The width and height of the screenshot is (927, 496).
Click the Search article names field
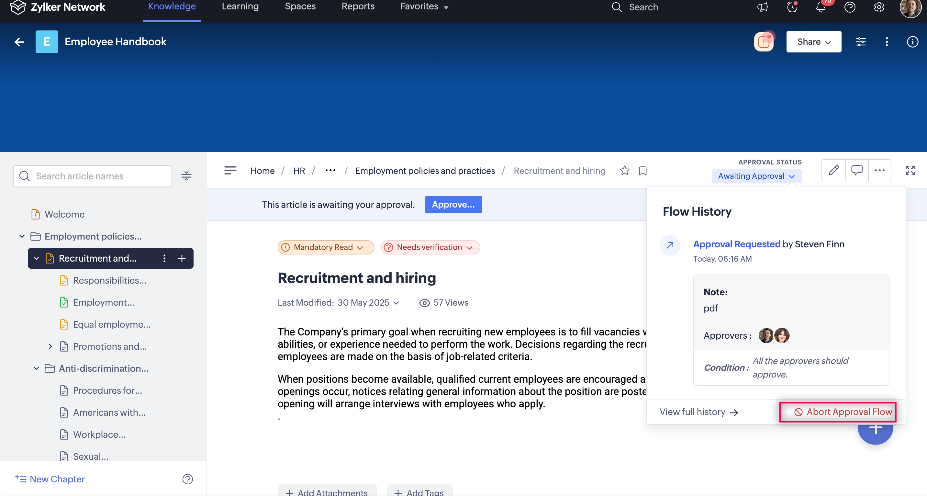point(93,176)
